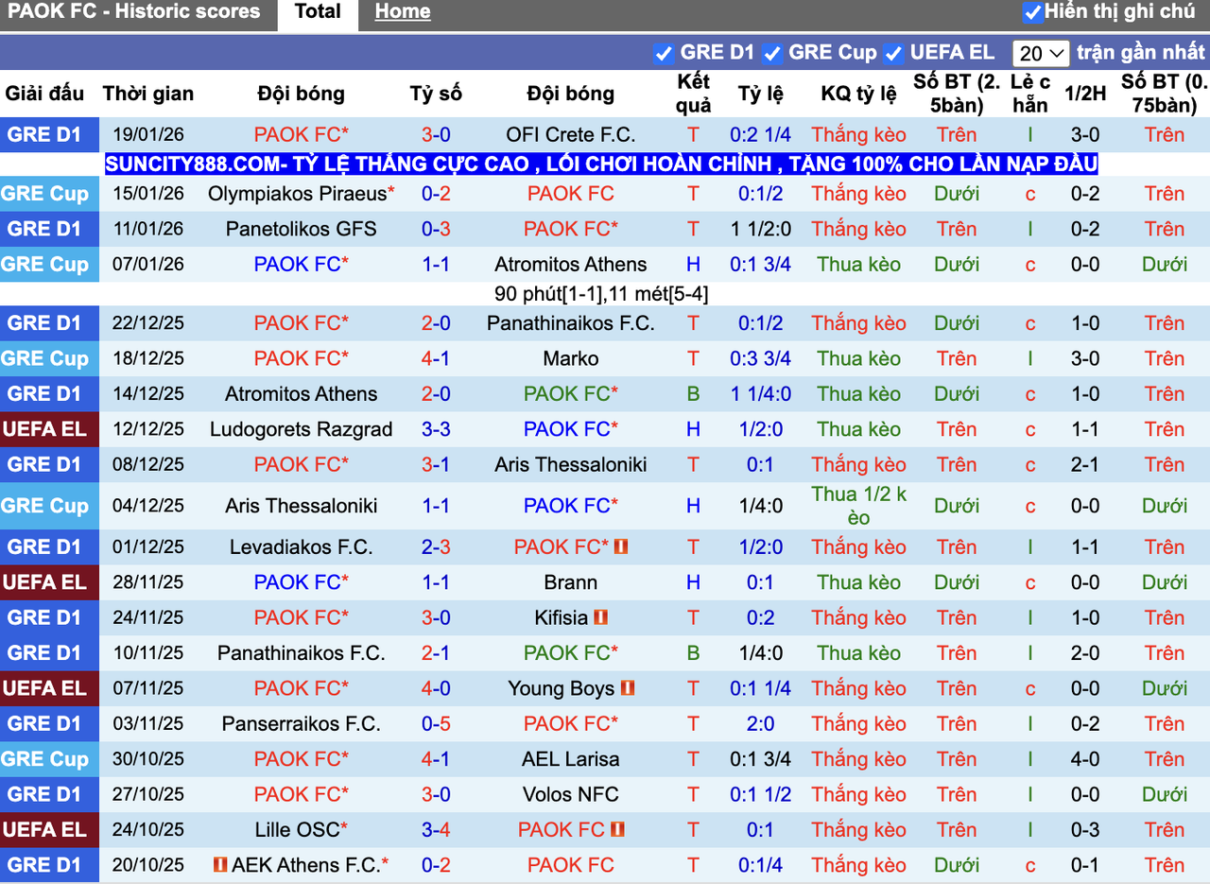Open Ludogorets Razgrad team link
This screenshot has height=884, width=1210.
point(302,429)
